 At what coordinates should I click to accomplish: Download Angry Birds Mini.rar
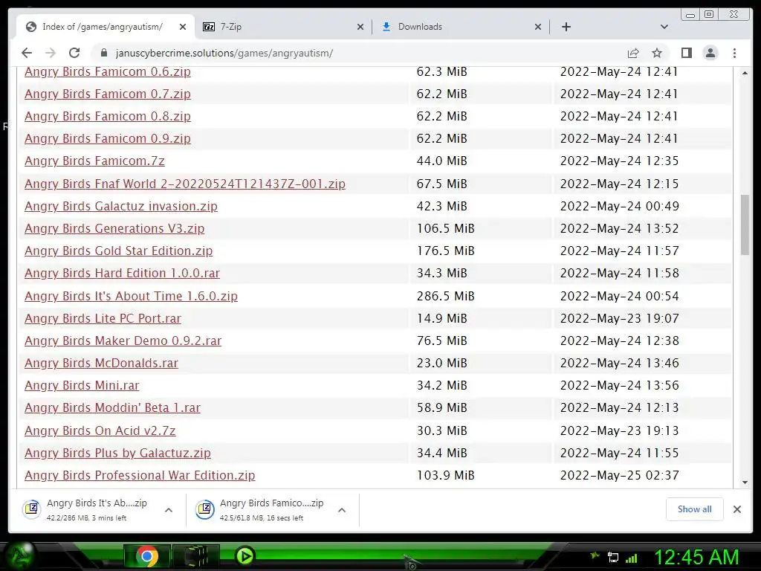82,386
